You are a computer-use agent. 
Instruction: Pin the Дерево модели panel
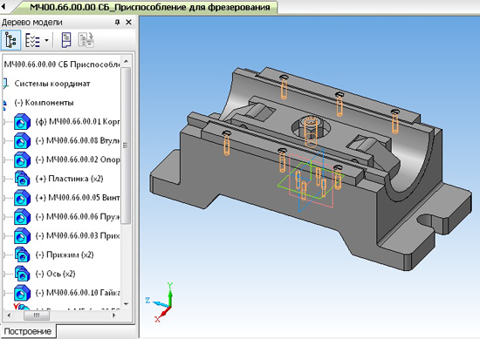[117, 22]
